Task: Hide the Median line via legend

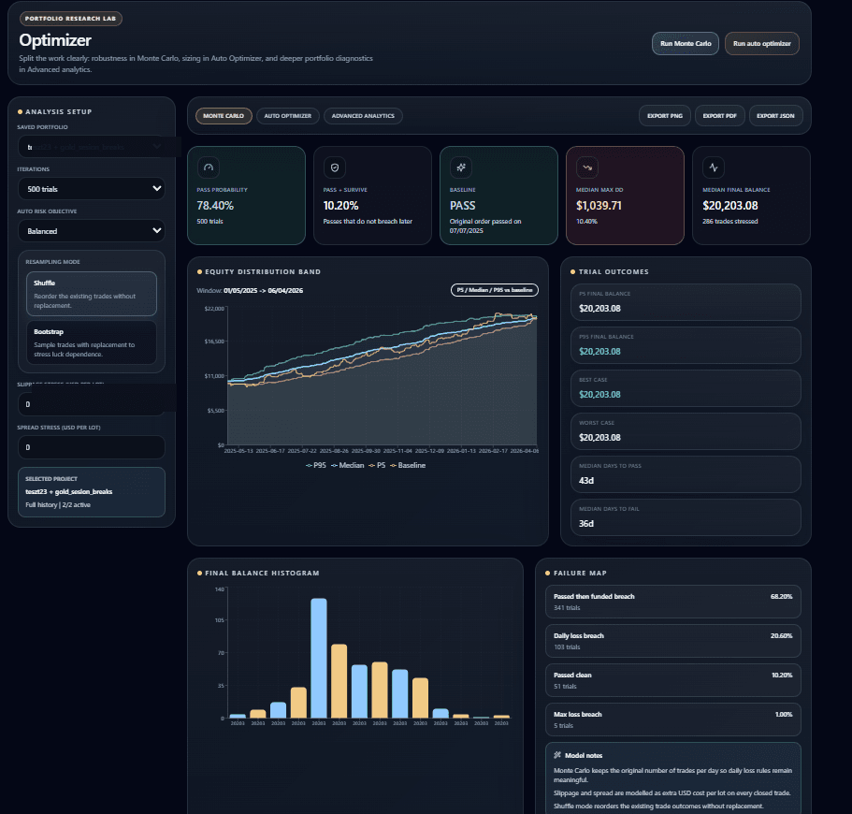Action: 347,464
